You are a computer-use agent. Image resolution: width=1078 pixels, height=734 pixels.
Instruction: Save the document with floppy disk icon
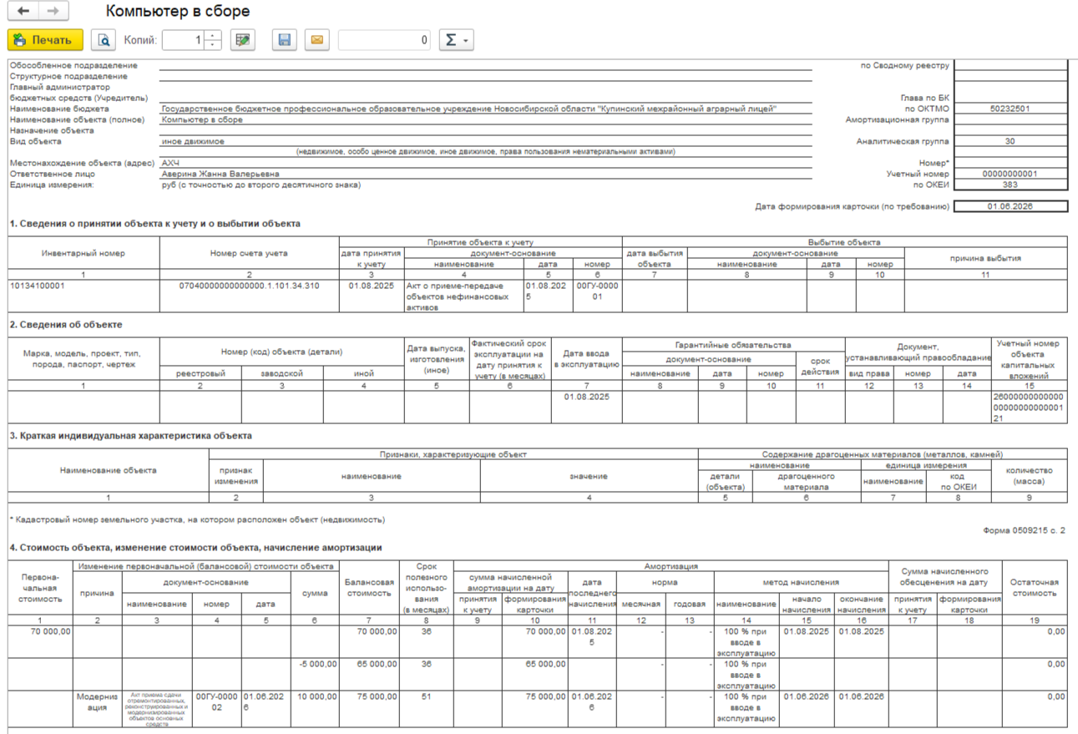[x=285, y=39]
